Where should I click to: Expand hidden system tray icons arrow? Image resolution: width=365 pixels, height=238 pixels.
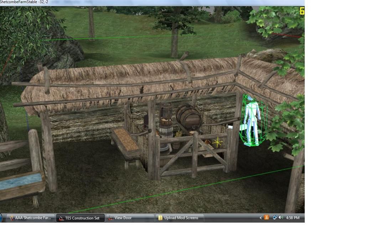point(261,218)
